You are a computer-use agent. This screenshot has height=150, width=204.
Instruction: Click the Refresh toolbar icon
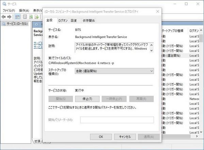(x=31, y=17)
